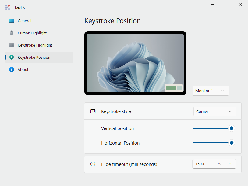Open the About page
Screen dimensions: 248x186
(x=23, y=70)
